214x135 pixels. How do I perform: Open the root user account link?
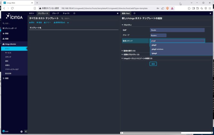[5, 131]
